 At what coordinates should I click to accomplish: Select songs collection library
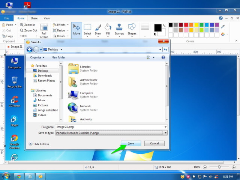(46, 110)
